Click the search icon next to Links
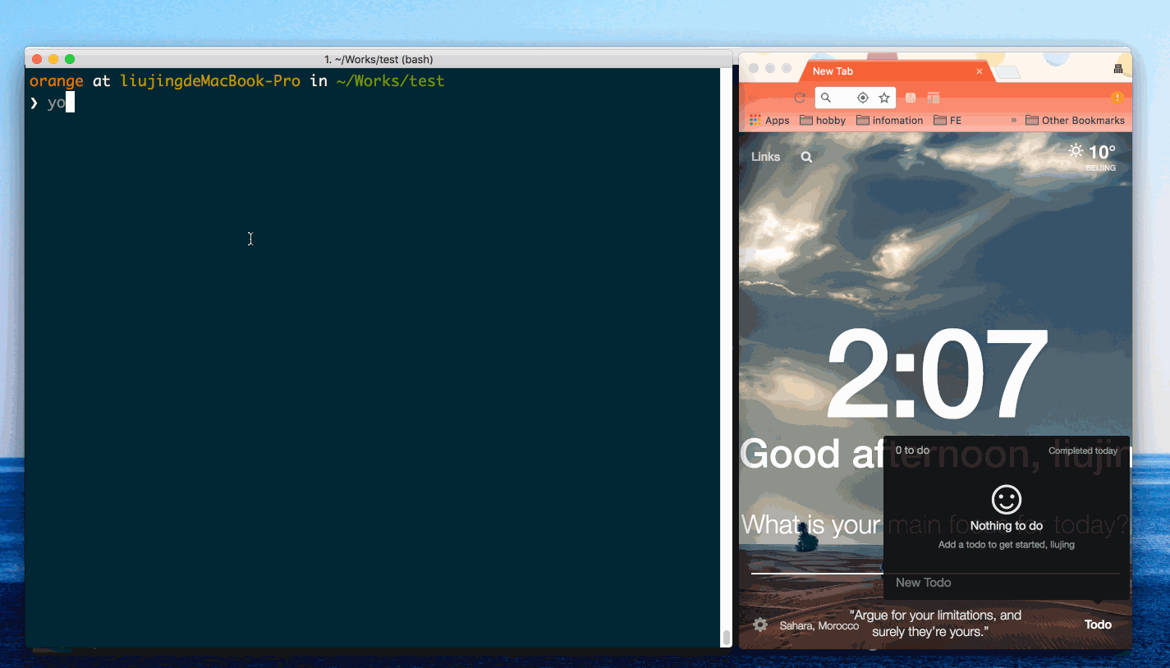 tap(806, 157)
